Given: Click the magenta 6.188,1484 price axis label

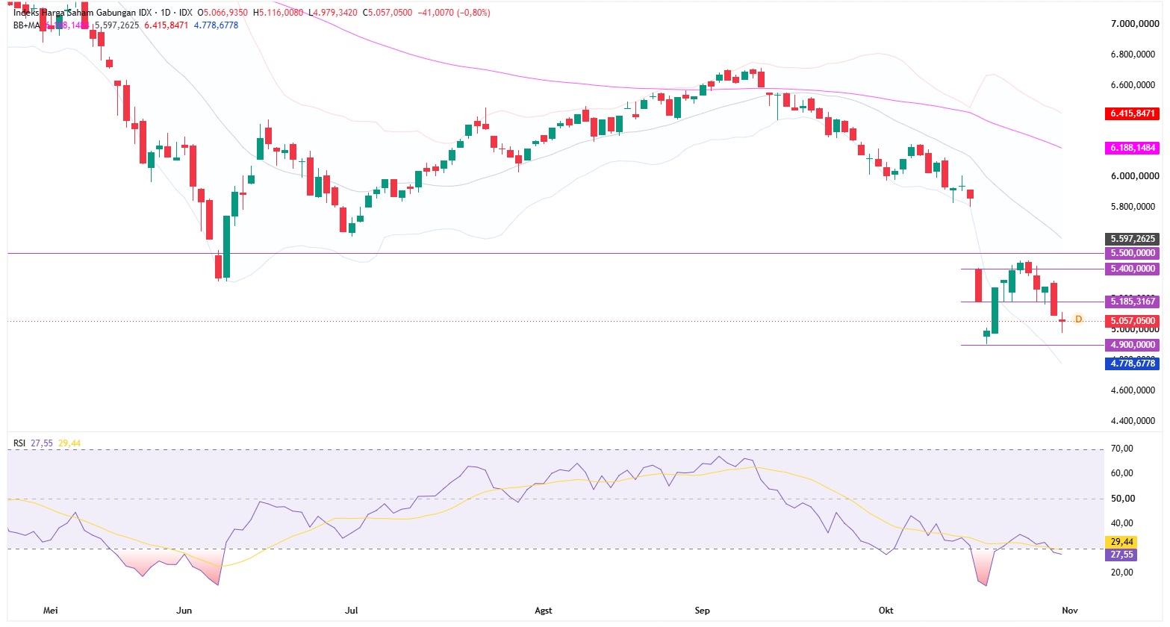Looking at the screenshot, I should tap(1132, 148).
